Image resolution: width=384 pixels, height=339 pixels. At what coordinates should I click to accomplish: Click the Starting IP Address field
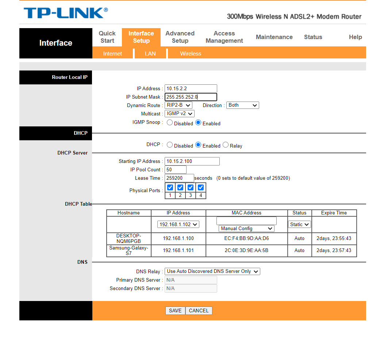(x=192, y=161)
